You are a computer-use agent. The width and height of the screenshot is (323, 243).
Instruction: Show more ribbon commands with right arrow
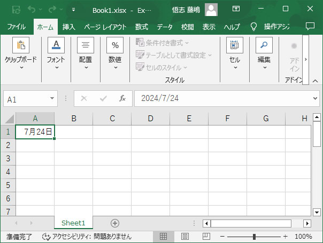click(x=306, y=59)
